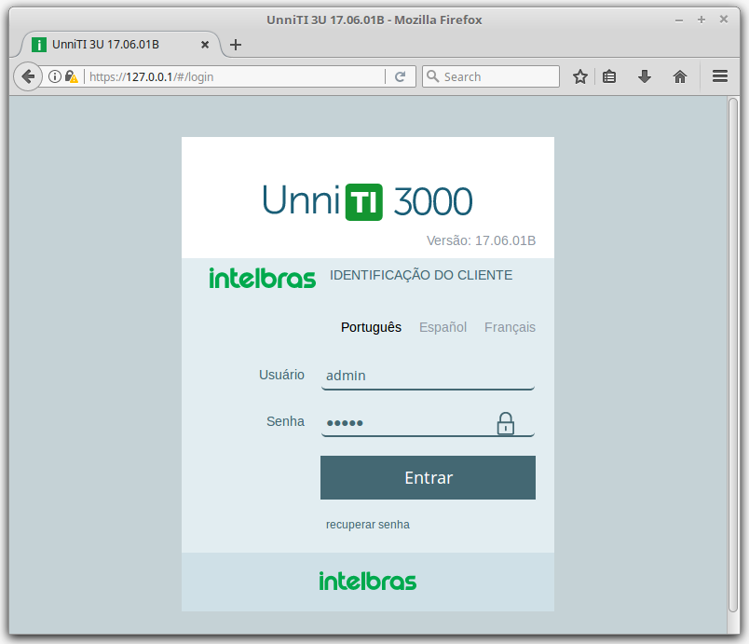Click the browser back arrow button
The height and width of the screenshot is (644, 749).
pos(28,76)
